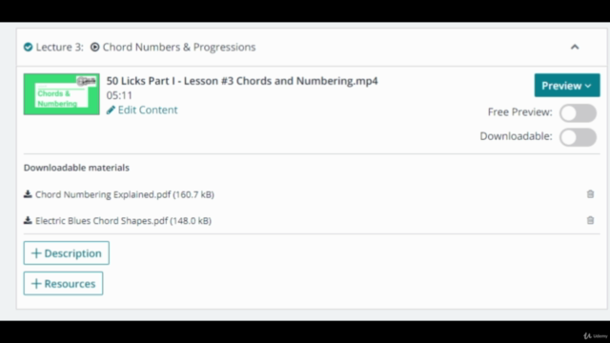The height and width of the screenshot is (343, 610).
Task: Open Chord Numbering Explained.pdf file link
Action: [x=125, y=194]
